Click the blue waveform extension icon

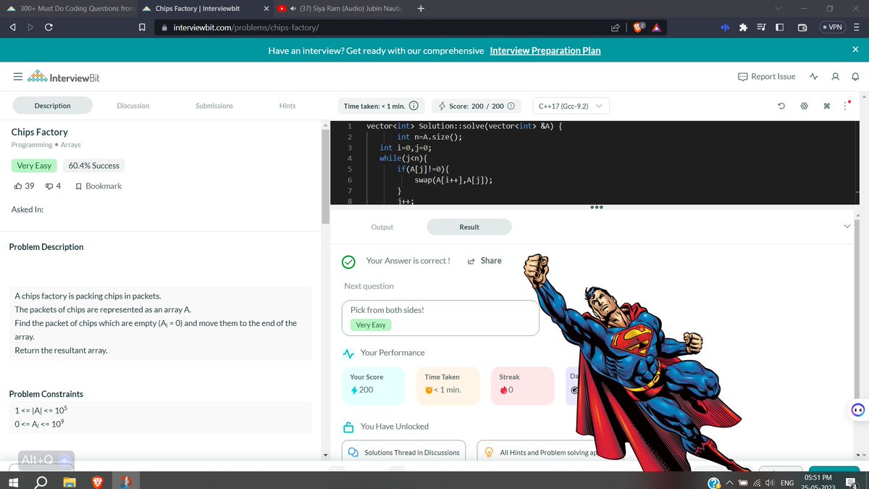(724, 28)
